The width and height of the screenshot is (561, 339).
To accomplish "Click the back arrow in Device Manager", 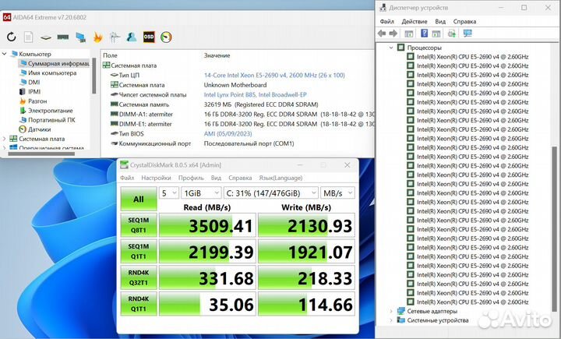I will coord(382,34).
